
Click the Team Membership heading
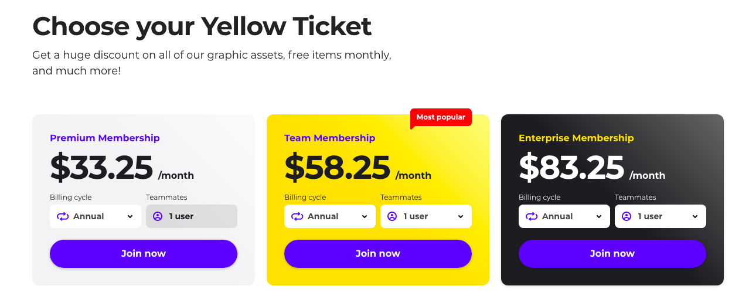pos(330,138)
